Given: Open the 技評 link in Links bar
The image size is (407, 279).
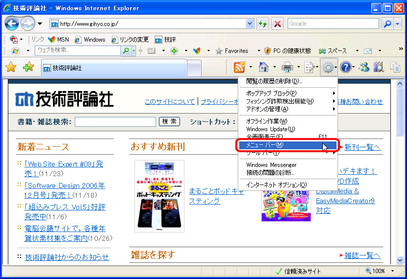Looking at the screenshot, I should tap(165, 40).
